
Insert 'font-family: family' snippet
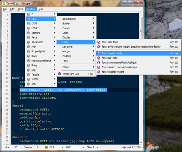point(138,53)
